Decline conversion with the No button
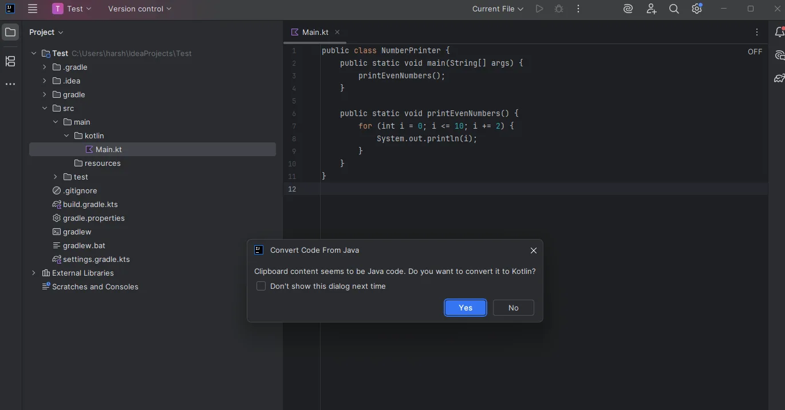The image size is (785, 410). [514, 308]
